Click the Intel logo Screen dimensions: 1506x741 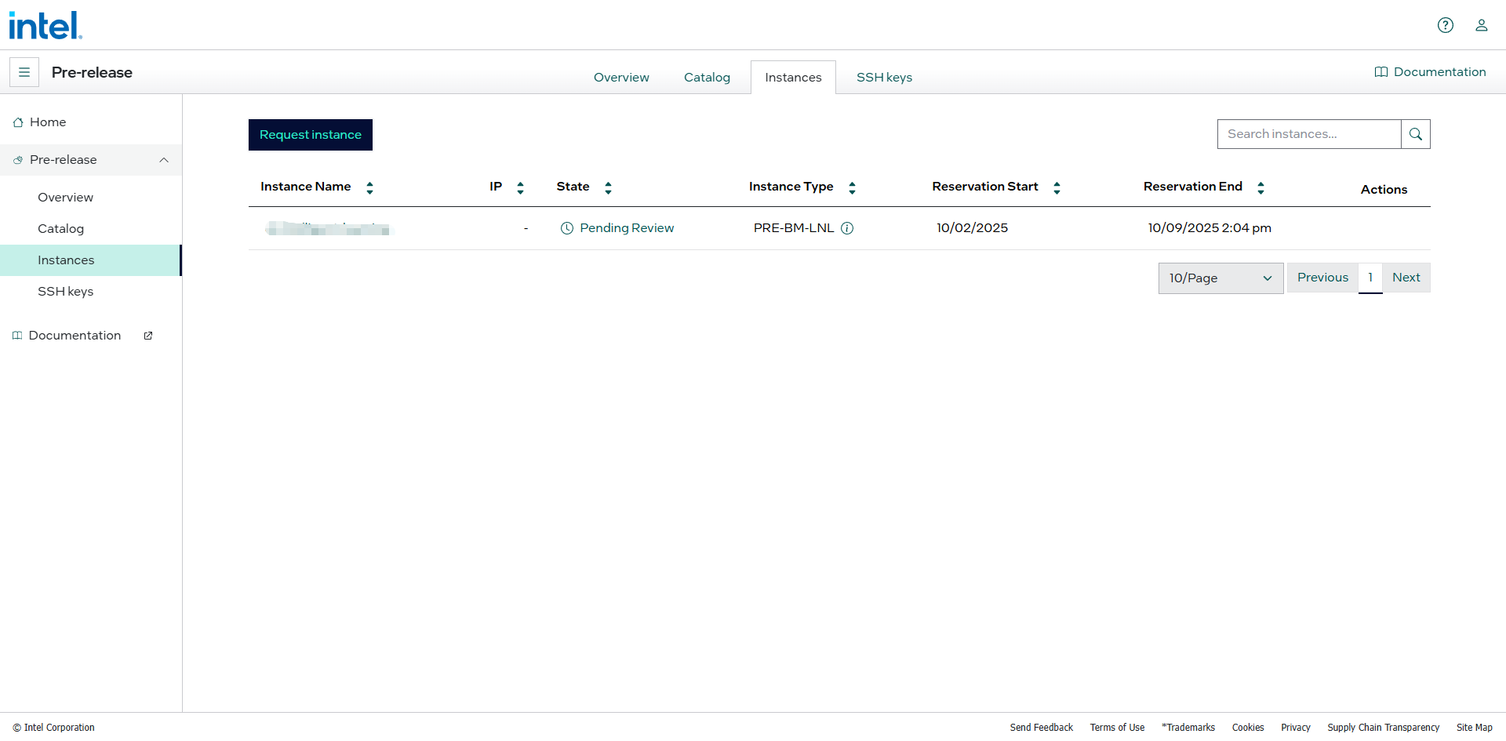[x=45, y=25]
